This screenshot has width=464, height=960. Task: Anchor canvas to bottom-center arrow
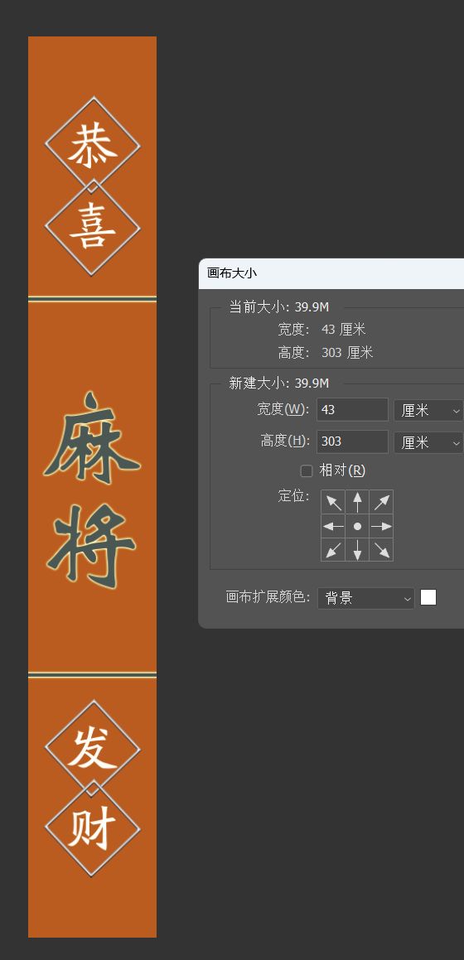pyautogui.click(x=357, y=550)
